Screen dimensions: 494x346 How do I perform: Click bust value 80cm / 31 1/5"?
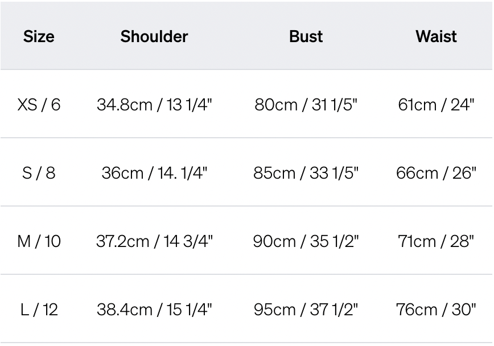click(306, 105)
